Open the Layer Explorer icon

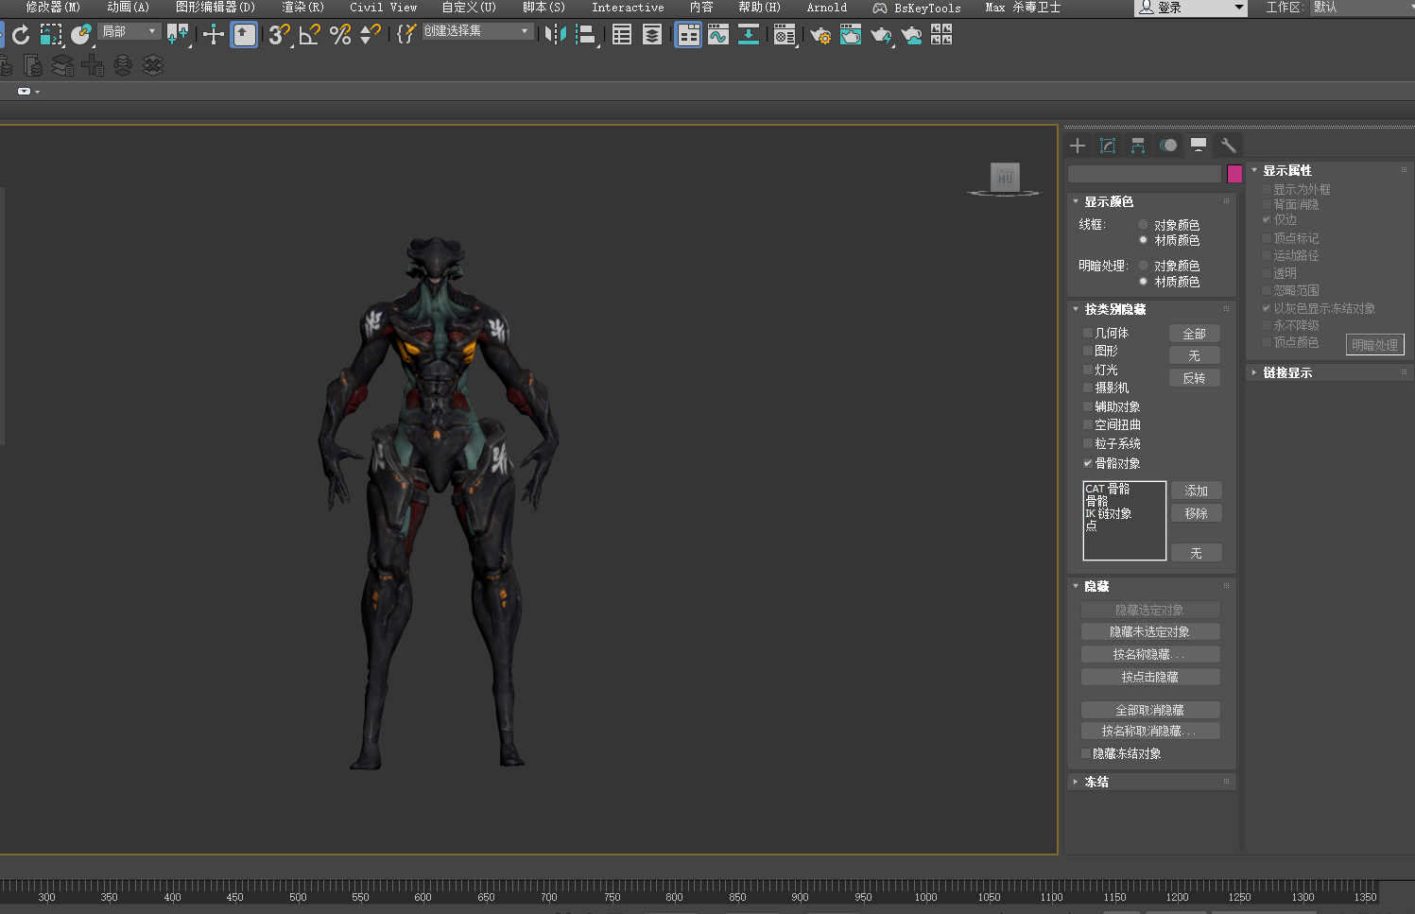coord(652,35)
